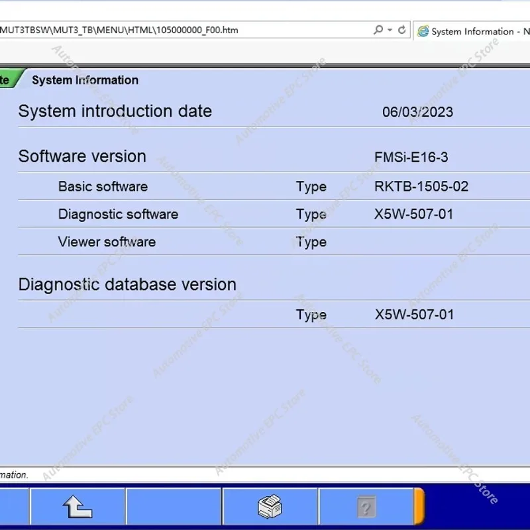Click the refresh icon in the address bar
Image resolution: width=530 pixels, height=530 pixels.
pos(402,30)
